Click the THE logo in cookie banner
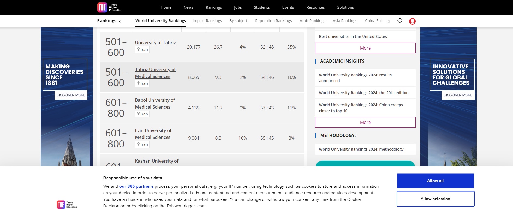 67,205
